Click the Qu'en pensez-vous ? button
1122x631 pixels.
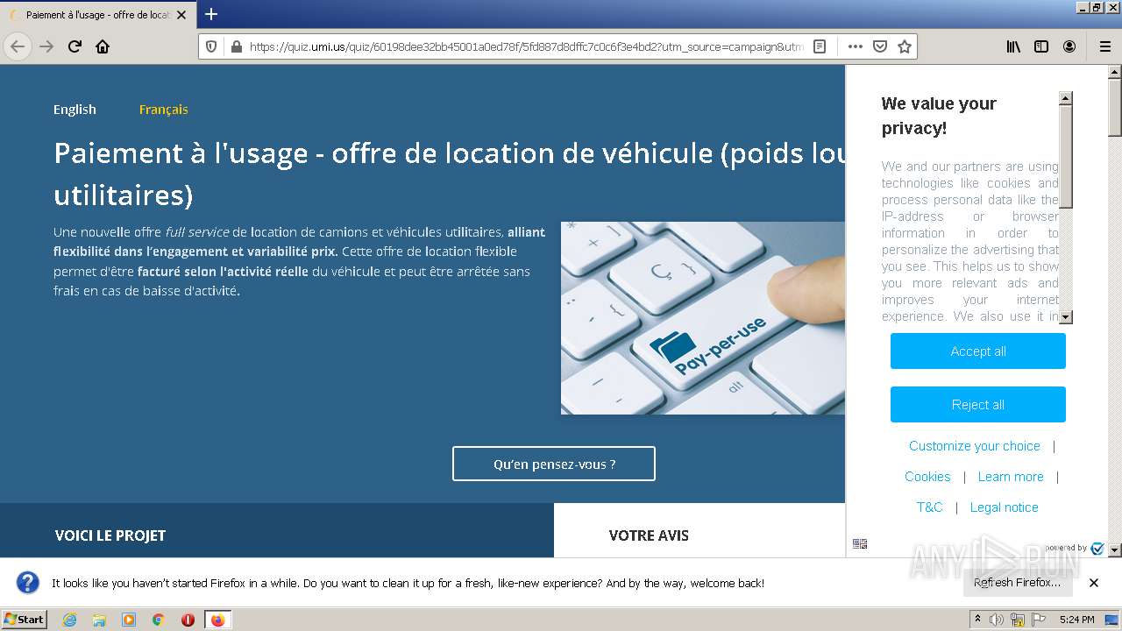[554, 464]
